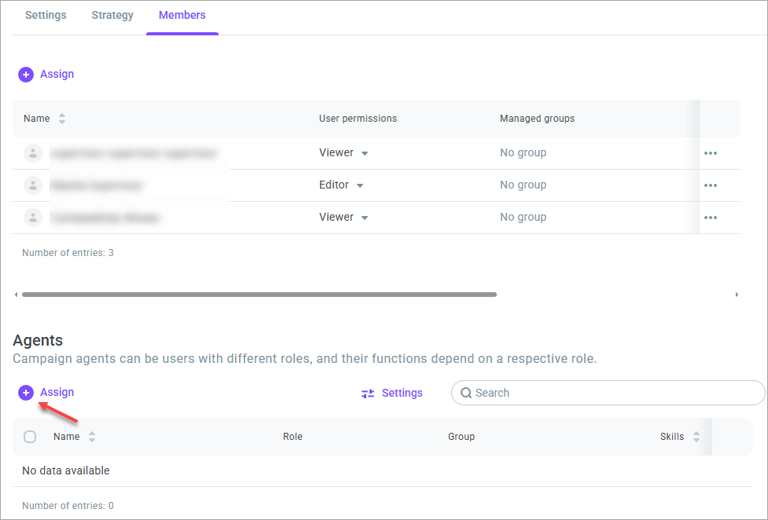Click the avatar icon in the last member row
768x520 pixels.
(x=33, y=218)
